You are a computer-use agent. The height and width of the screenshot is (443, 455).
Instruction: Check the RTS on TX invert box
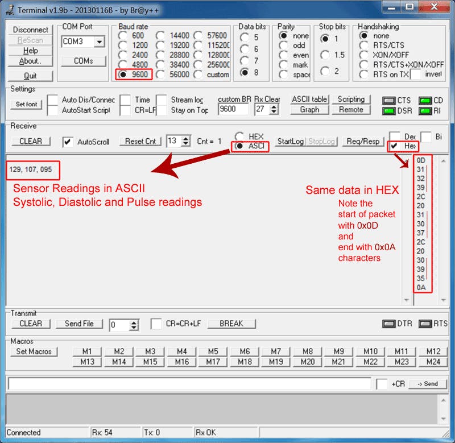click(x=416, y=74)
